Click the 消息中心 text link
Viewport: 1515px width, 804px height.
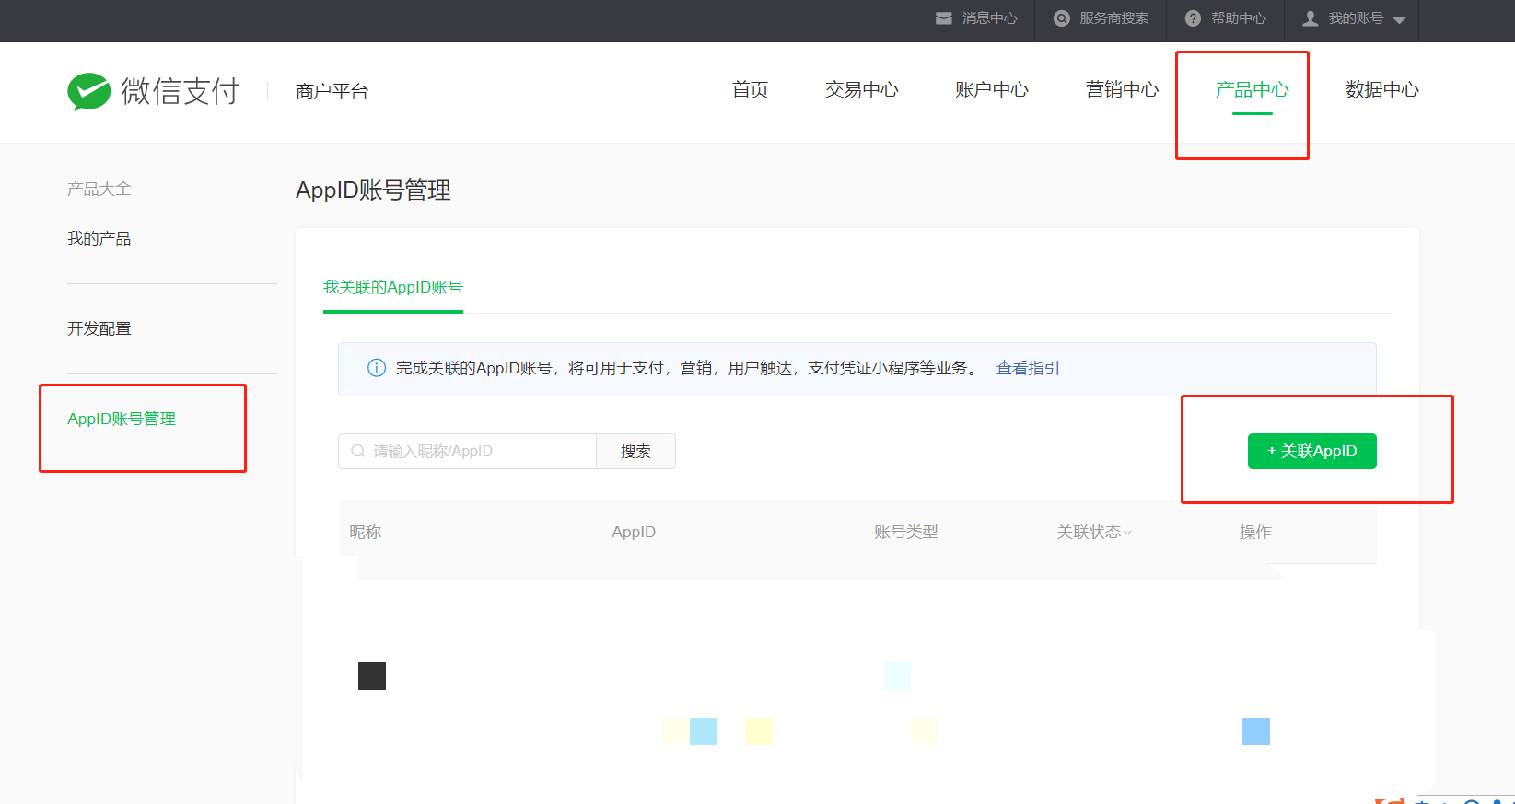click(x=989, y=18)
